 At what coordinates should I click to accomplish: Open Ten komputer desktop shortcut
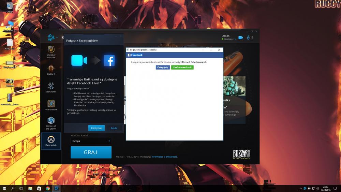tap(10, 26)
